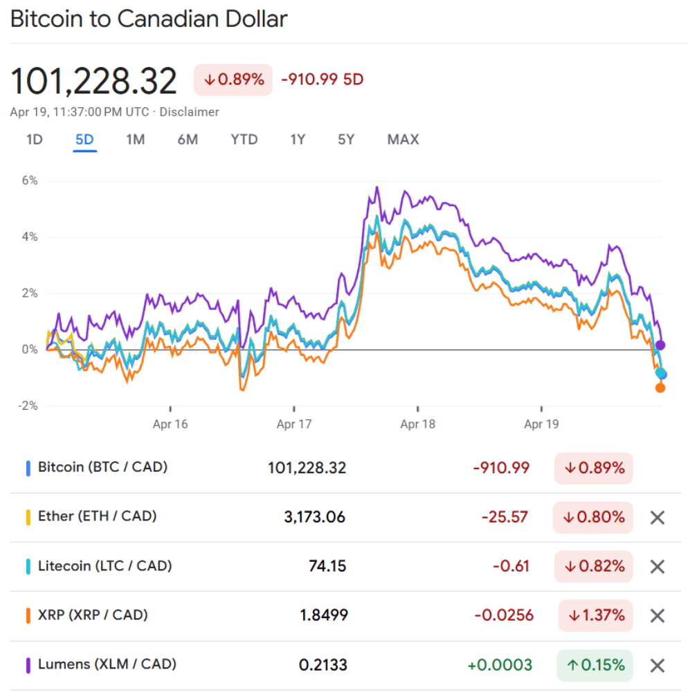Screen dimensions: 688x699
Task: Remove Lumens comparison with X icon
Action: coord(657,666)
